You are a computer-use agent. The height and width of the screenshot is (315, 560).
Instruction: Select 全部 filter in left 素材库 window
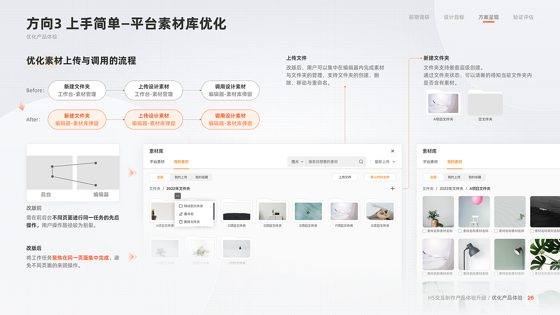point(160,177)
